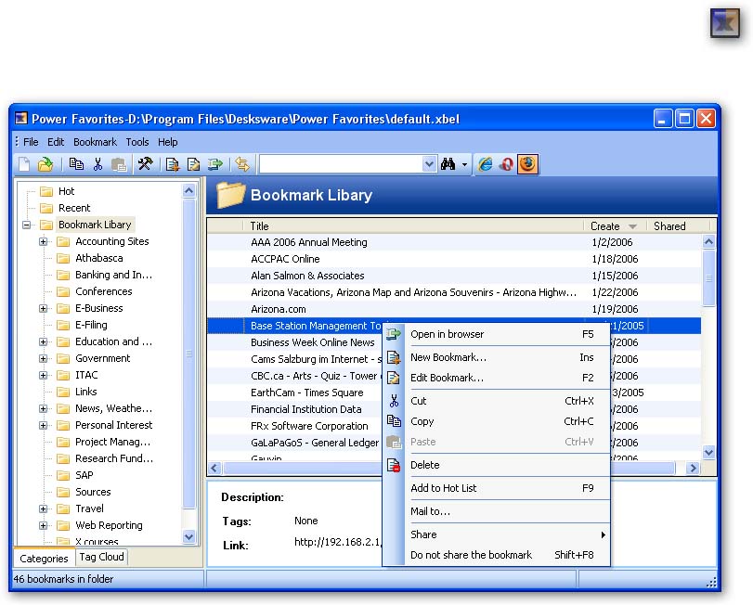Open the search box dropdown arrow
This screenshot has width=753, height=605.
429,164
